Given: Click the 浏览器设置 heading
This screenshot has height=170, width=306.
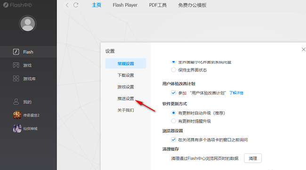Looking at the screenshot, I should tap(172, 131).
